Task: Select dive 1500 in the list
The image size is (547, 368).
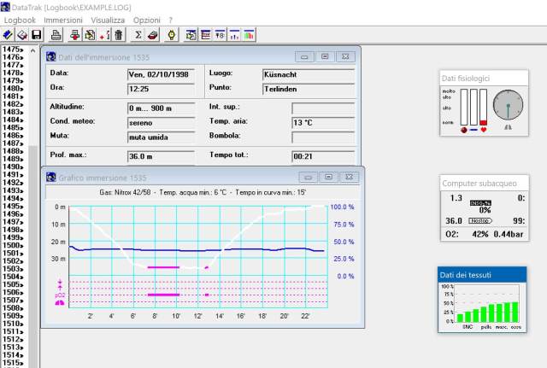Action: tap(12, 245)
